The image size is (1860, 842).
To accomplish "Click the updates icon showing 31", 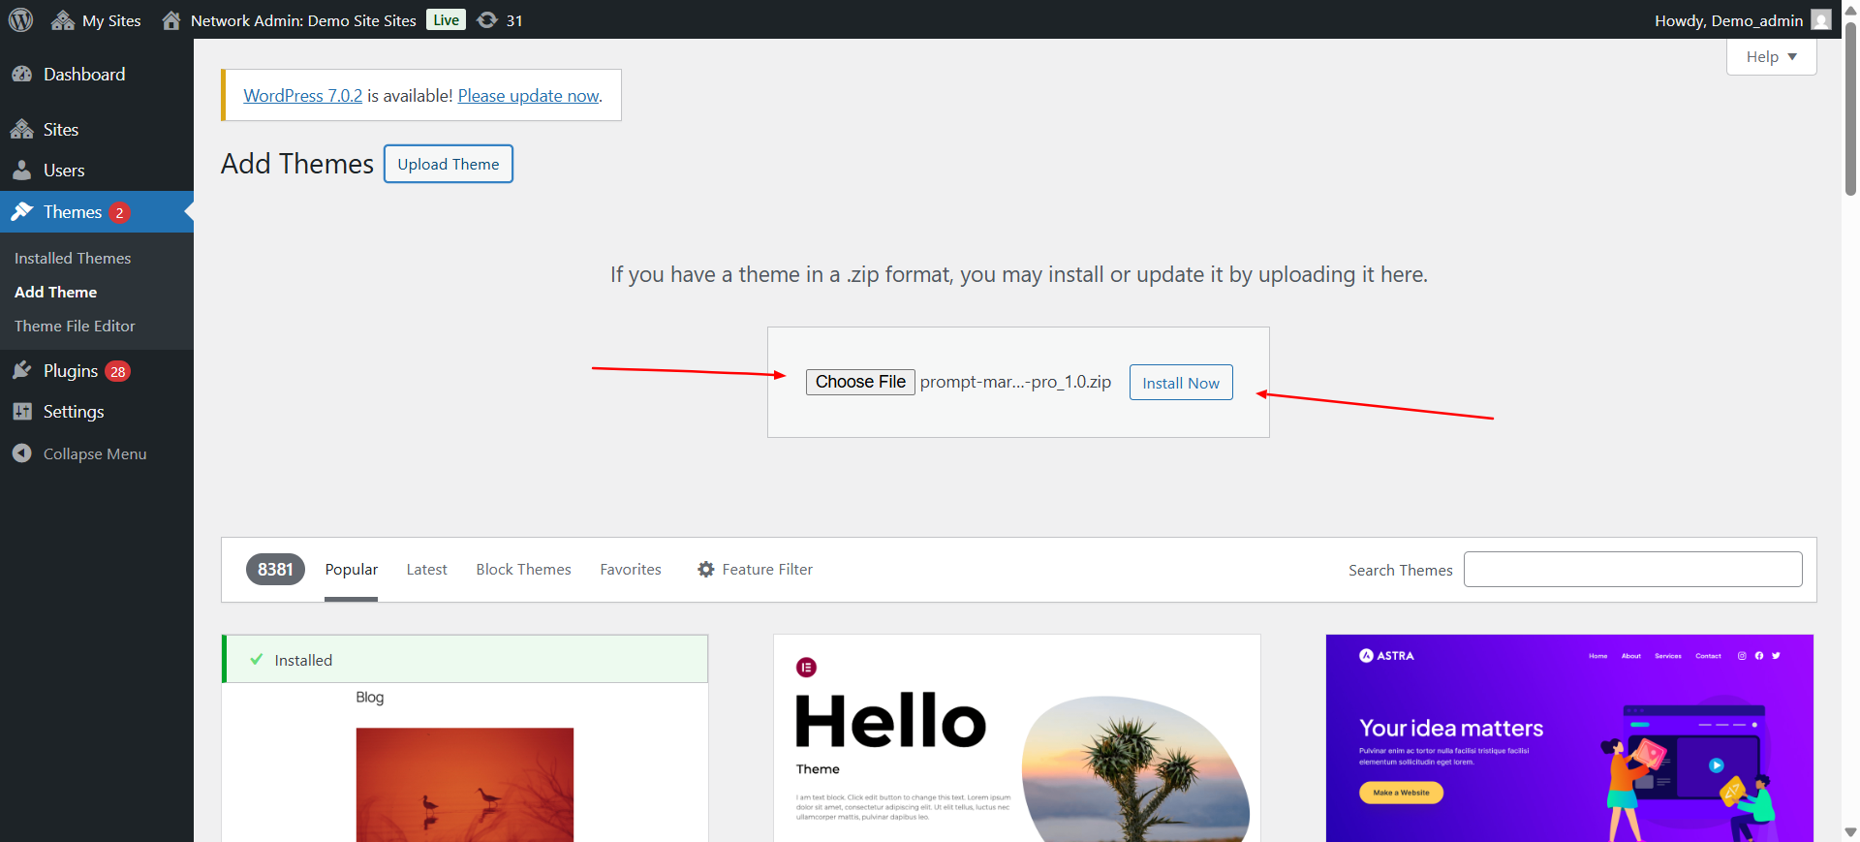I will [x=487, y=20].
